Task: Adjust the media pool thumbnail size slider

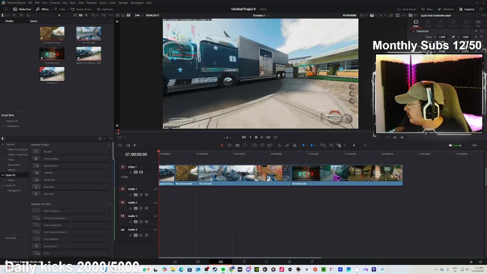Action: click(x=59, y=15)
